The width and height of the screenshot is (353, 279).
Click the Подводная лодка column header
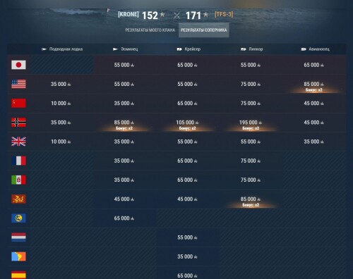click(62, 49)
